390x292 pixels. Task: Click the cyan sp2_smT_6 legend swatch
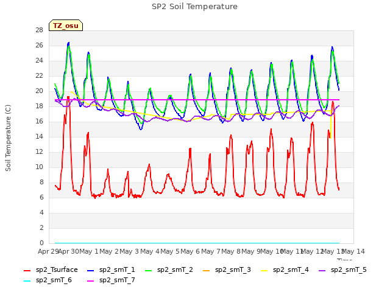coord(27,281)
